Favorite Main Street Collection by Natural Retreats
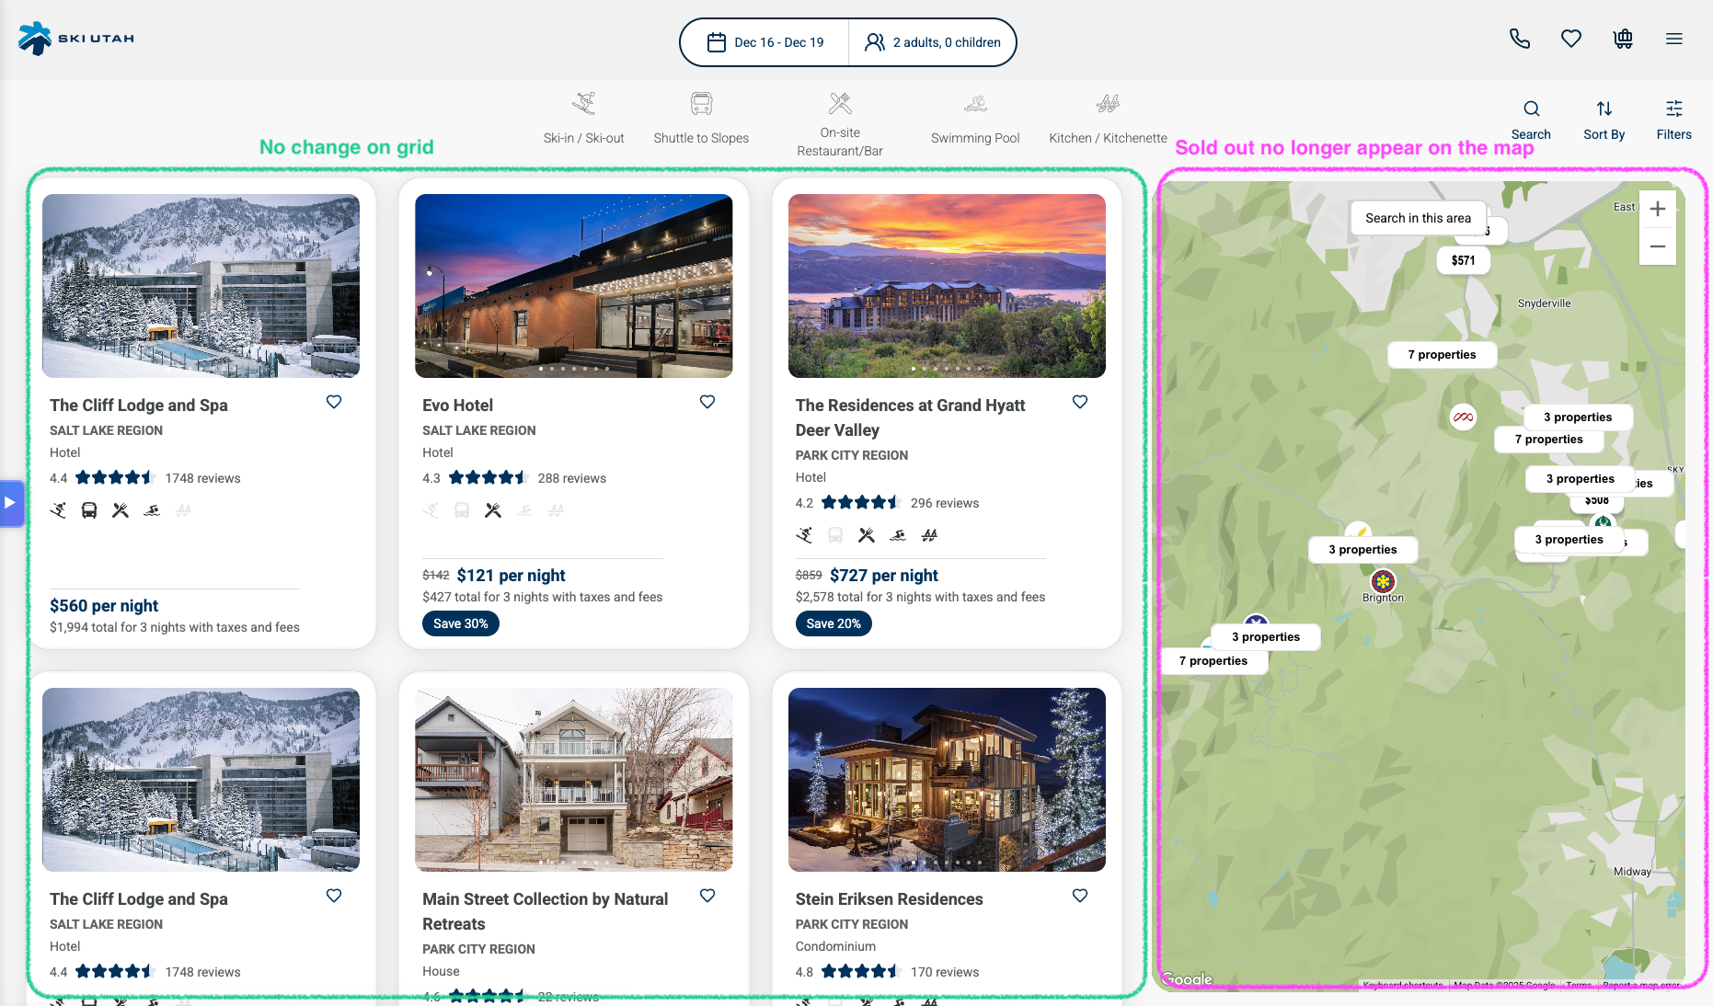Screen dimensions: 1713x1006 tap(707, 896)
